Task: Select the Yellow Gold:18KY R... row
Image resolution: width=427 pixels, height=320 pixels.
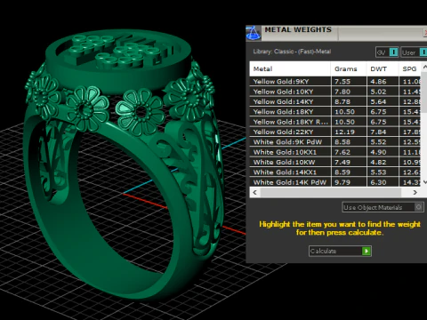Action: [335, 122]
